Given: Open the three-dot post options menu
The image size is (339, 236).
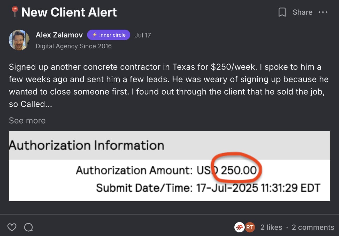Looking at the screenshot, I should coord(323,12).
